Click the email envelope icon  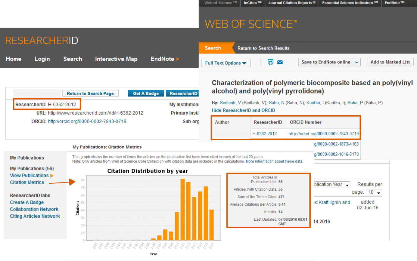tap(280, 62)
